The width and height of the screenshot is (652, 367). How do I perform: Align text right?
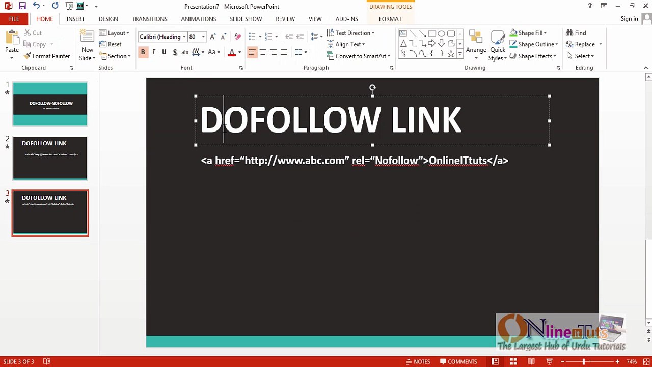[274, 52]
